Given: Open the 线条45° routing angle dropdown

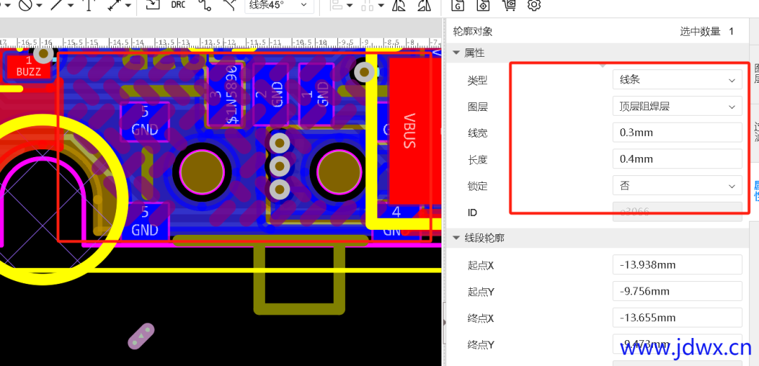Looking at the screenshot, I should coord(279,5).
